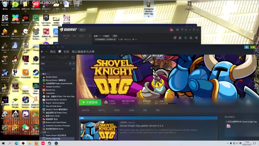Select Dome Keeper in game list
The image size is (259, 146).
click(56, 135)
